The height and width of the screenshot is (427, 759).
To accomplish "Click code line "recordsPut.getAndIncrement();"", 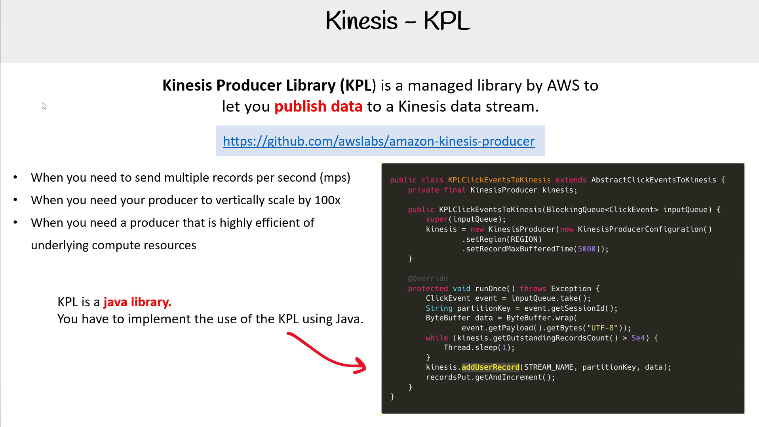I will [491, 377].
